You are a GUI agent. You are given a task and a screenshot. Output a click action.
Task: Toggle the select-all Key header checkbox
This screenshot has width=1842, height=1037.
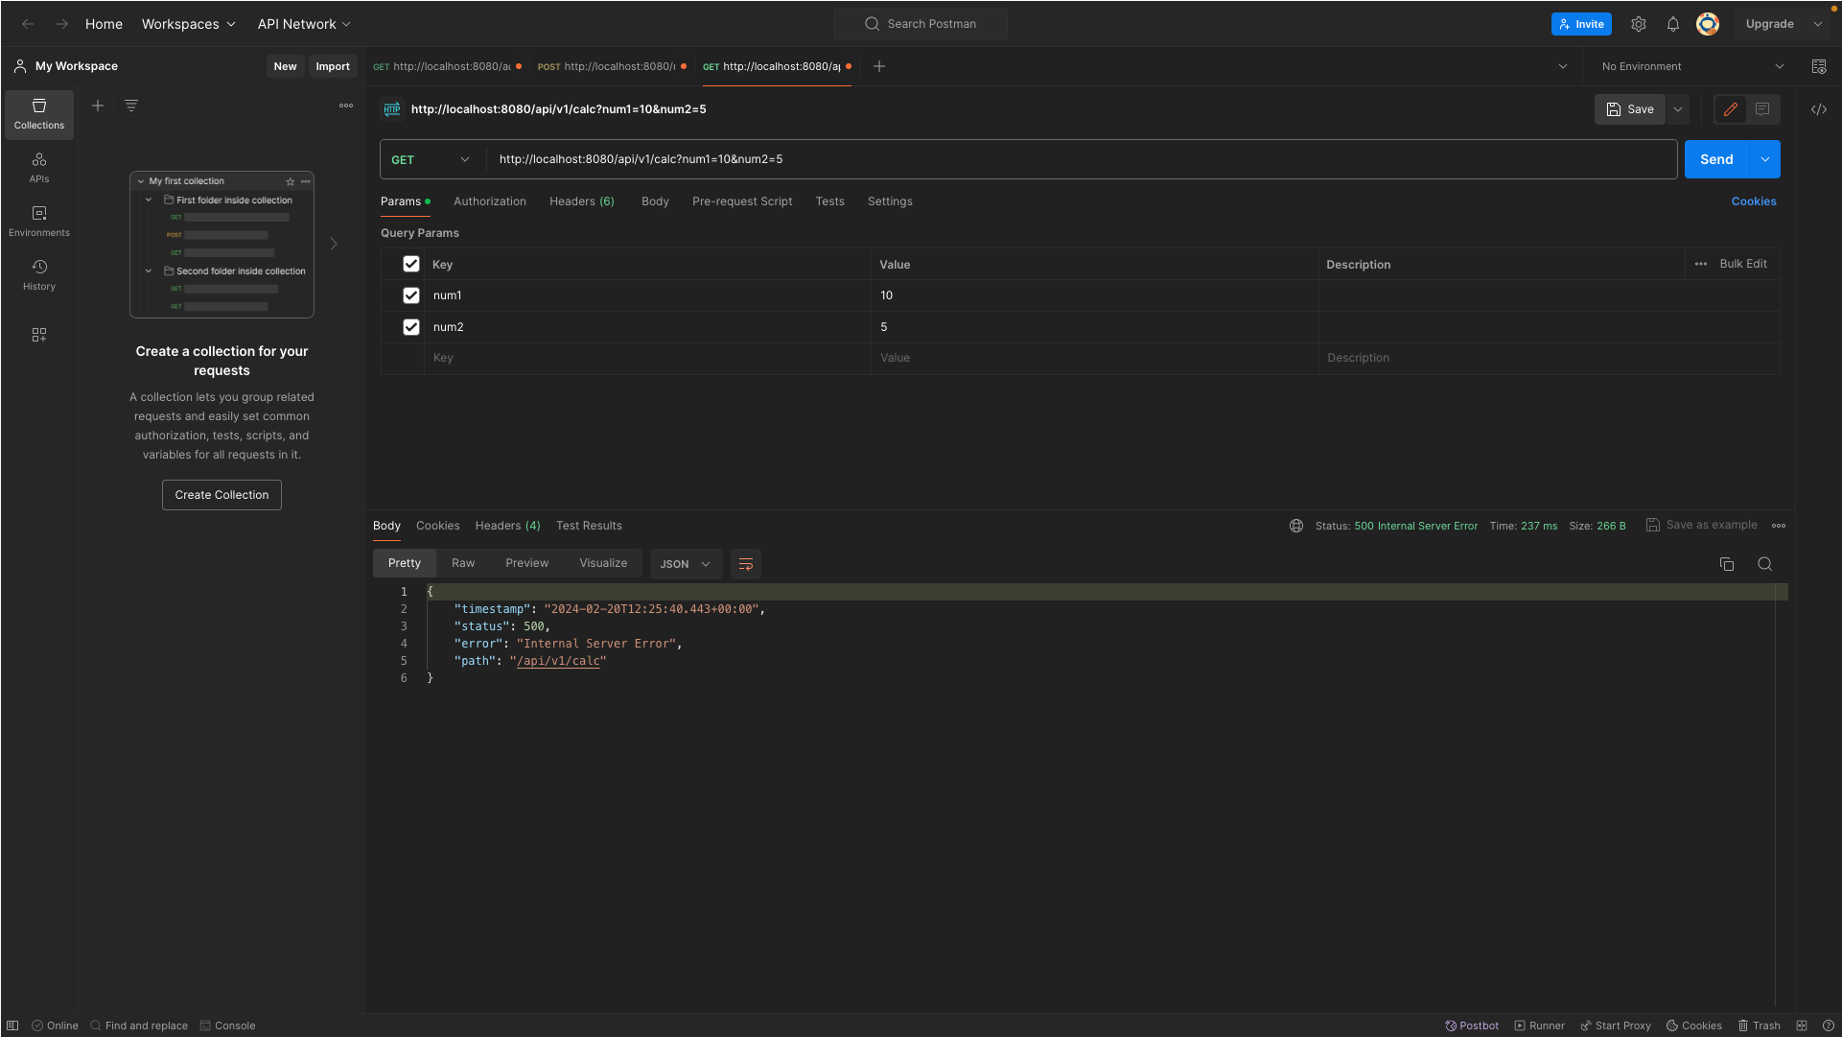(x=411, y=264)
